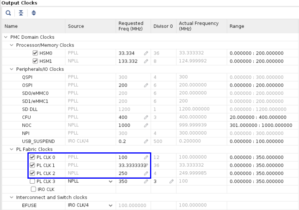Click the collapse all toolbar icon
The image size is (299, 210).
tap(21, 13)
